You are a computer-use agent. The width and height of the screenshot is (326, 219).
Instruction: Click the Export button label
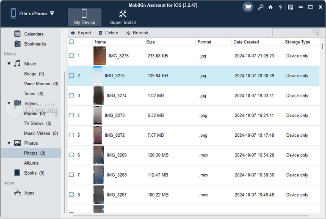(84, 33)
